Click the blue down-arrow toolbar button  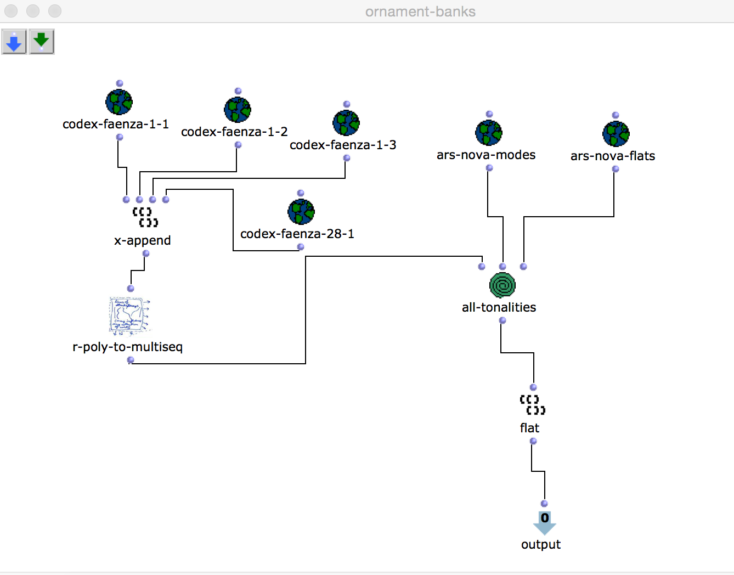tap(14, 42)
